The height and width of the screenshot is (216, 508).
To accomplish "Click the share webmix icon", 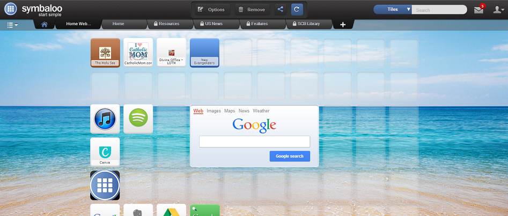I will click(280, 9).
